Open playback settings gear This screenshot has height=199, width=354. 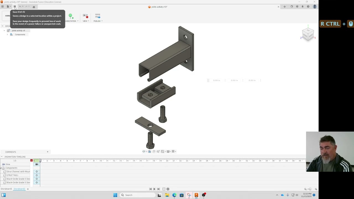(x=168, y=189)
